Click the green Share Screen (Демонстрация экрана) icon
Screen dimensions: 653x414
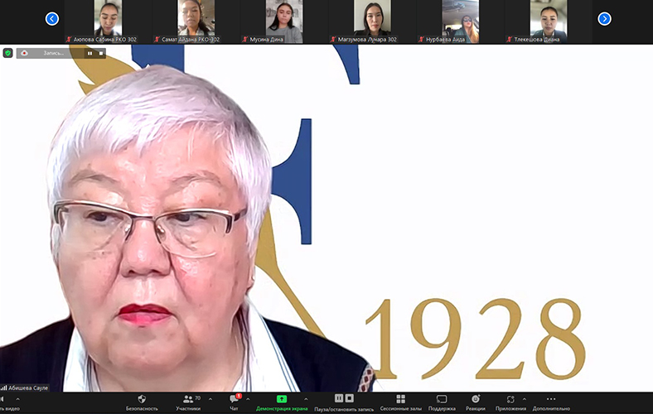click(x=282, y=399)
